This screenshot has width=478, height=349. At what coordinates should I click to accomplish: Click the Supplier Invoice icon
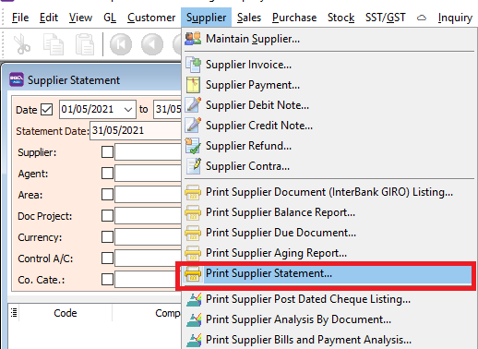point(193,65)
